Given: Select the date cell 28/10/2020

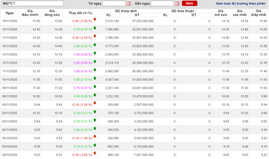Looking at the screenshot, I should point(10,155).
